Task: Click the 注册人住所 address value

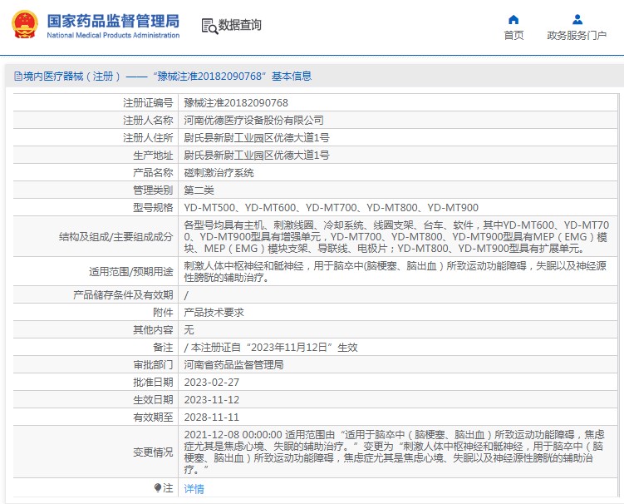Action: (257, 138)
